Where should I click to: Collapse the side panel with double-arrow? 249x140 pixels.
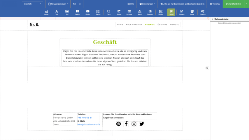pyautogui.click(x=207, y=68)
